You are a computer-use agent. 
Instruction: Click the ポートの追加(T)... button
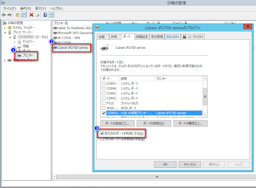(x=117, y=123)
